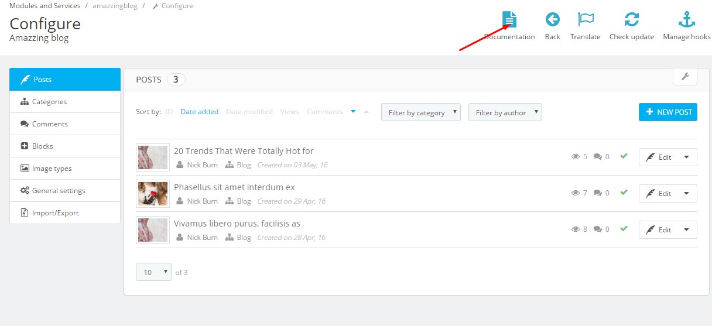Edit the 'Phasellus sit amet' post
The height and width of the screenshot is (326, 712).
[658, 193]
